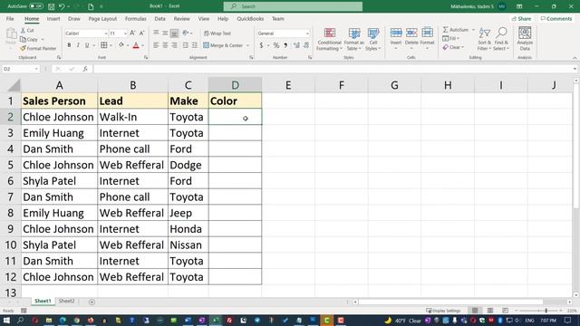Apply the Fill Color bucket
580x326 pixels.
[121, 45]
